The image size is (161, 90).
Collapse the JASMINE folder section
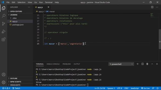[x=20, y=15]
